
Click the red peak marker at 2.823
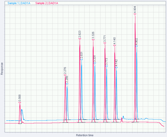[80, 39]
